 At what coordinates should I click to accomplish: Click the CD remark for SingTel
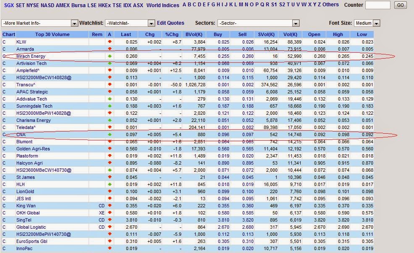coord(102,220)
